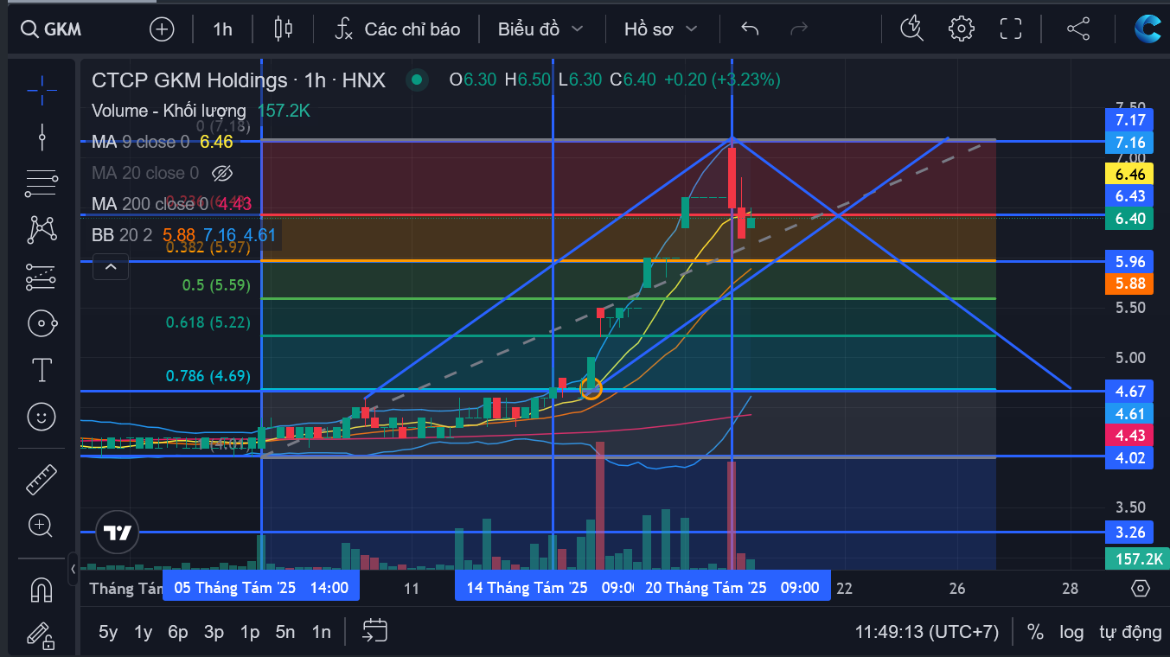
Task: Click the green market status dot
Action: pyautogui.click(x=417, y=80)
